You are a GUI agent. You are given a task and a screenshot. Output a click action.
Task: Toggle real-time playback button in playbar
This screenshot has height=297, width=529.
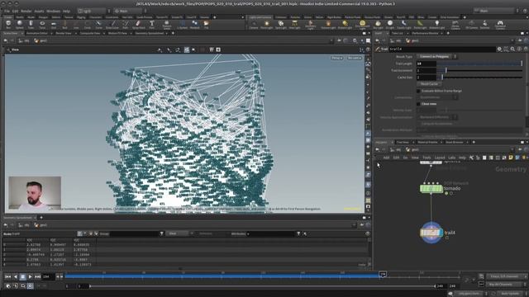tap(30, 286)
